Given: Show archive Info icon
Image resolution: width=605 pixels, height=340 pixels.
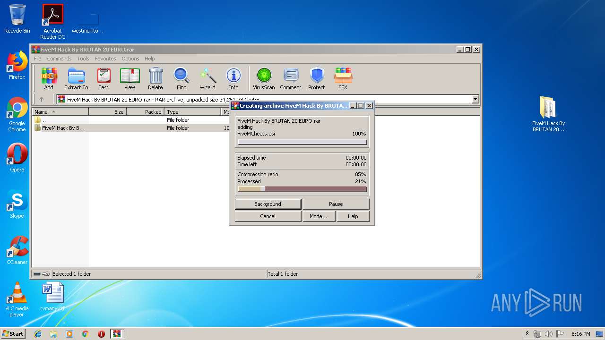Looking at the screenshot, I should 233,78.
